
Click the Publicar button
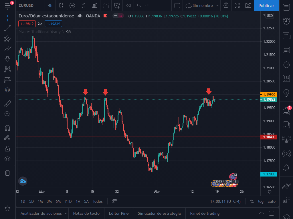[x=266, y=6]
